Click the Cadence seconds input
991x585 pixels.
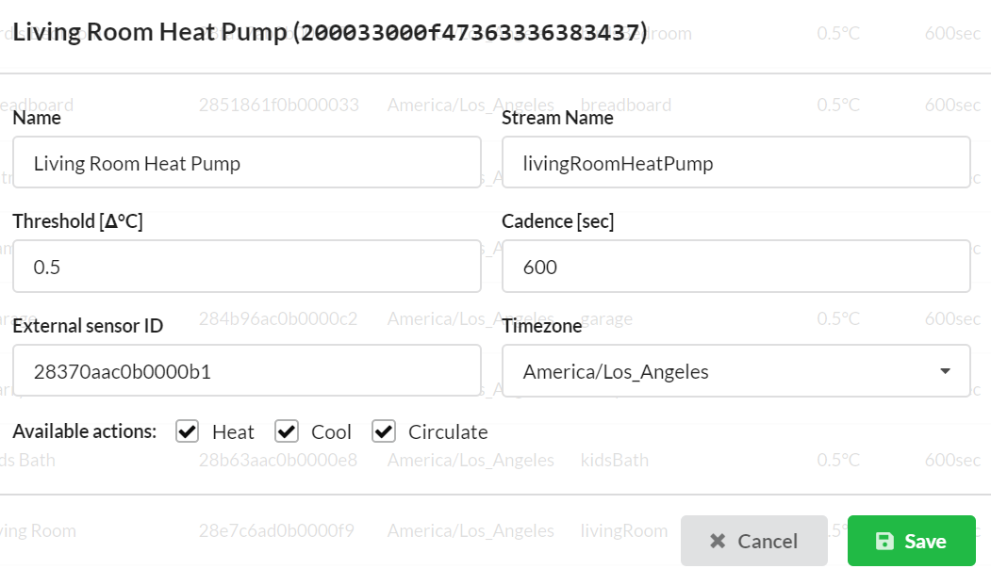pyautogui.click(x=735, y=267)
